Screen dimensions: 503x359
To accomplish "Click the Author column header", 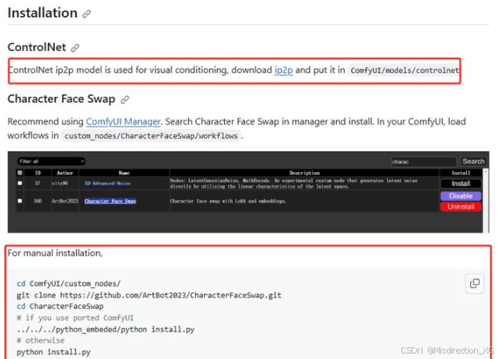I will (65, 173).
